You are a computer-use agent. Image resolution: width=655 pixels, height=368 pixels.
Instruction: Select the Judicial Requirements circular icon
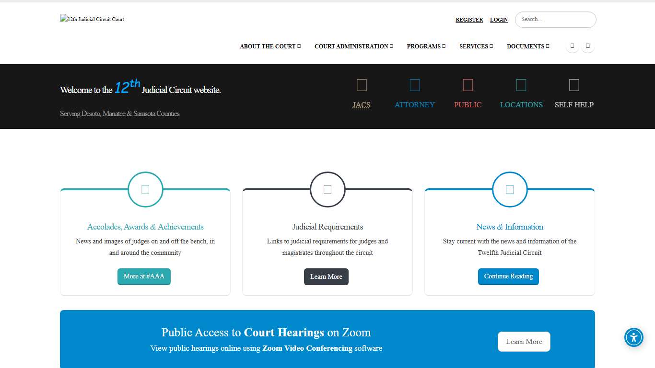click(327, 189)
